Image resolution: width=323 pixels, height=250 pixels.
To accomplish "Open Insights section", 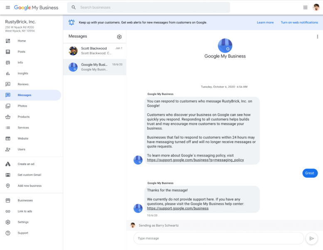I will (x=23, y=73).
